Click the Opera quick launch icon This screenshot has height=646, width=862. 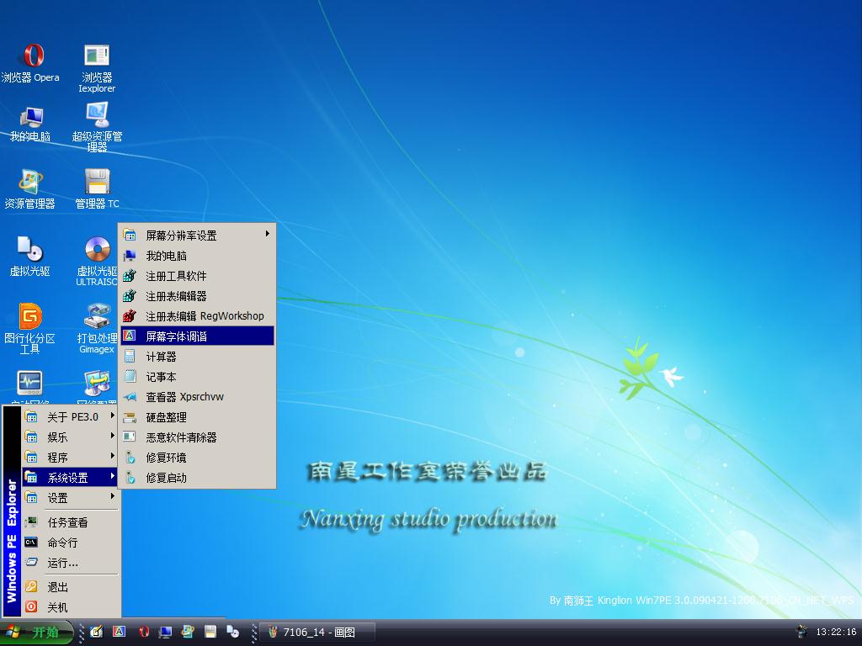pos(143,632)
